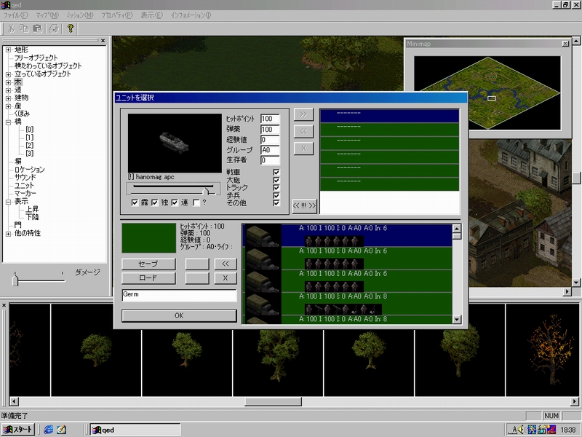Click the ヒットポイント input field

click(x=270, y=119)
